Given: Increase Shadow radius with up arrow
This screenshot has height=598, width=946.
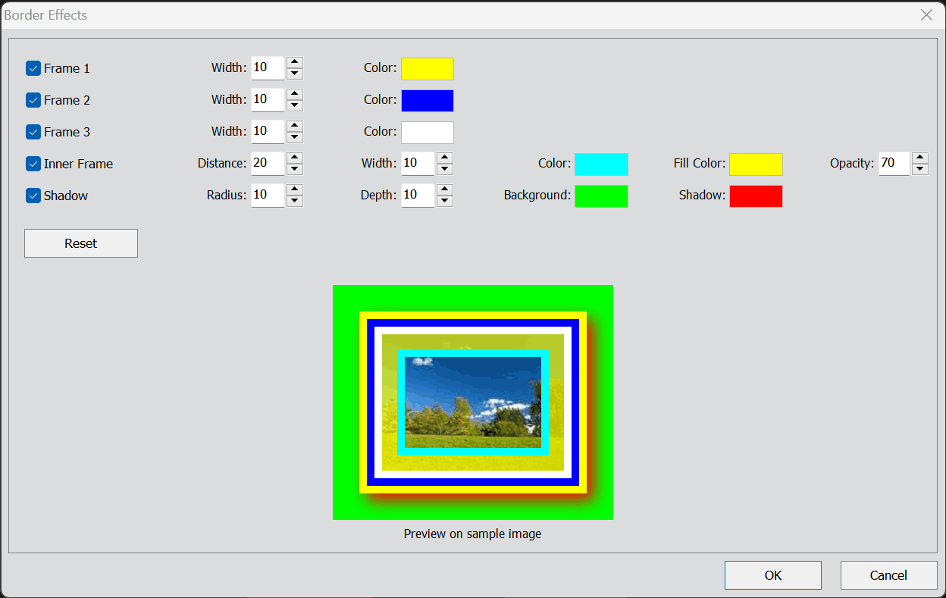Looking at the screenshot, I should pyautogui.click(x=295, y=189).
